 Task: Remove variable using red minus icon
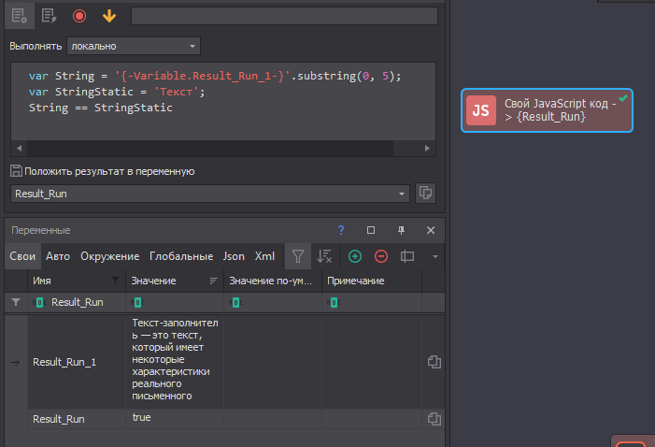coord(381,256)
